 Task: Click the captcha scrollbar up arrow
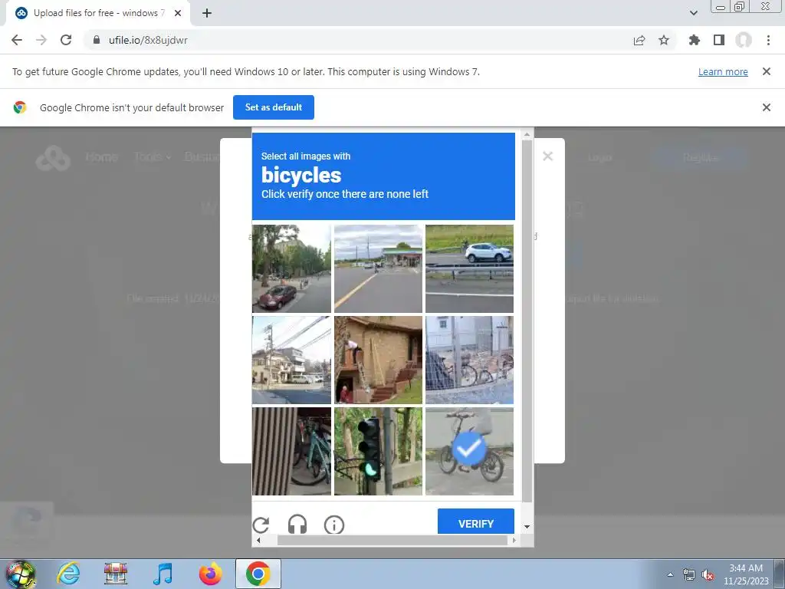[527, 134]
